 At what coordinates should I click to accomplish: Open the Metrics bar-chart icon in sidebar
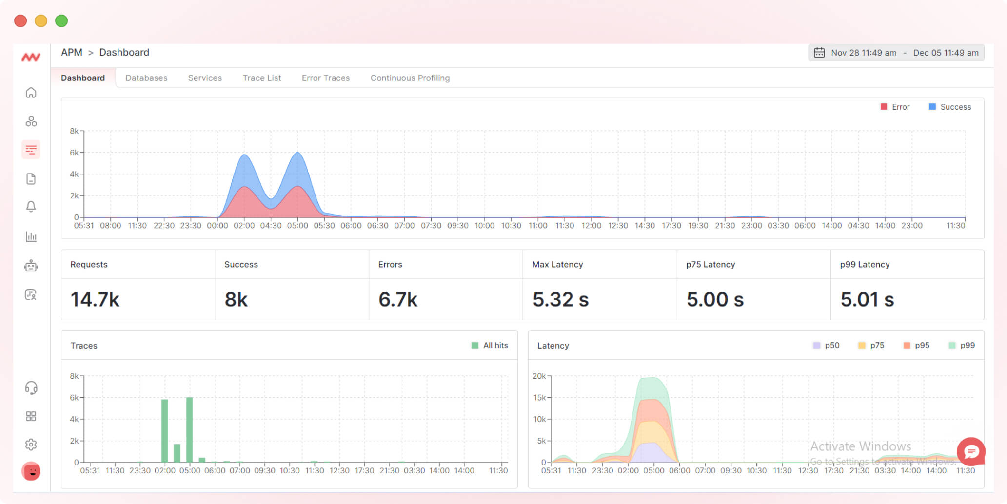[x=31, y=236]
